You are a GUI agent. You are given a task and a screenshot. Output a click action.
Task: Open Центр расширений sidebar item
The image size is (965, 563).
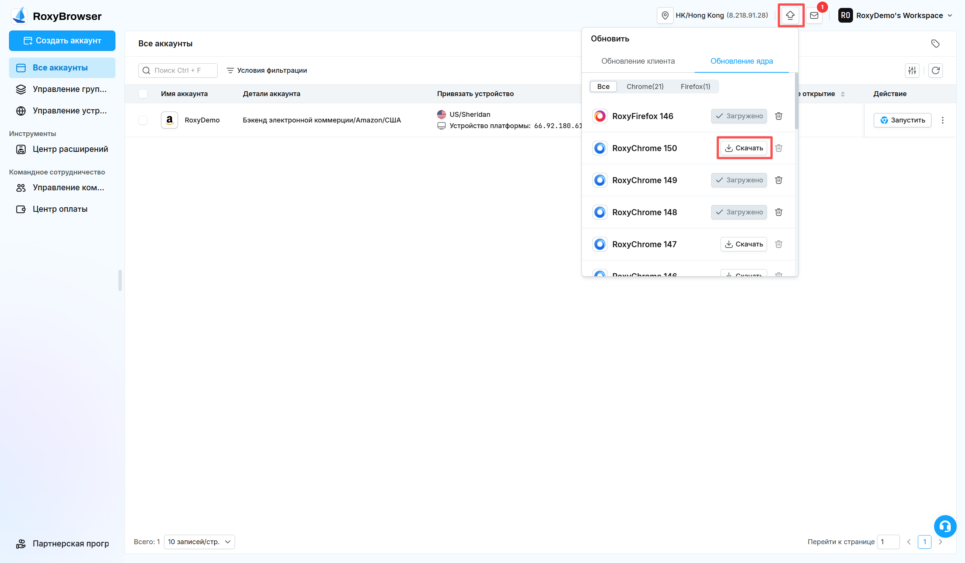[x=62, y=149]
